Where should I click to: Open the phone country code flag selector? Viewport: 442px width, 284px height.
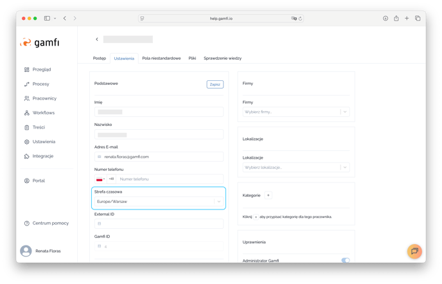coord(100,179)
